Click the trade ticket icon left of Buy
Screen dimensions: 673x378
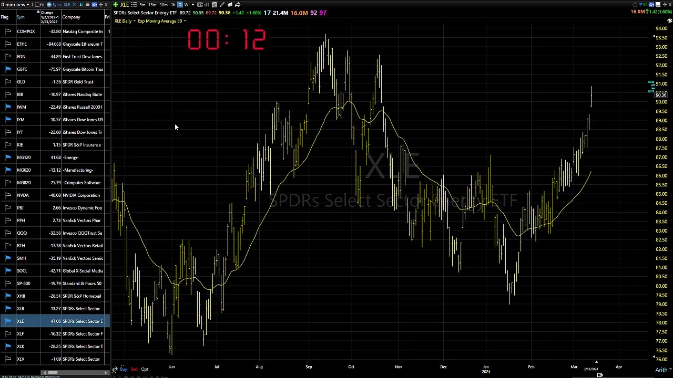coord(115,370)
